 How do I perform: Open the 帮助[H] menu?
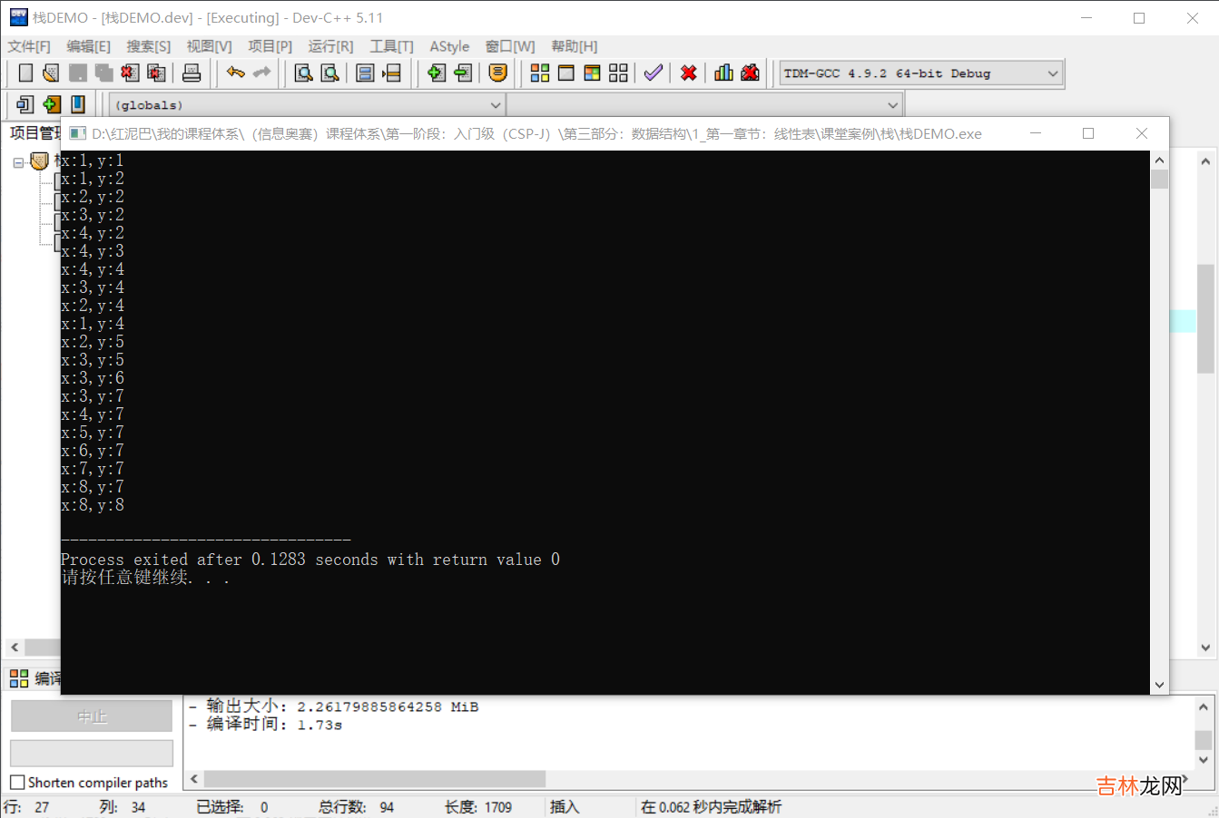coord(575,46)
